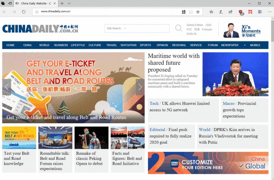Open the CHINA menu item

point(27,45)
